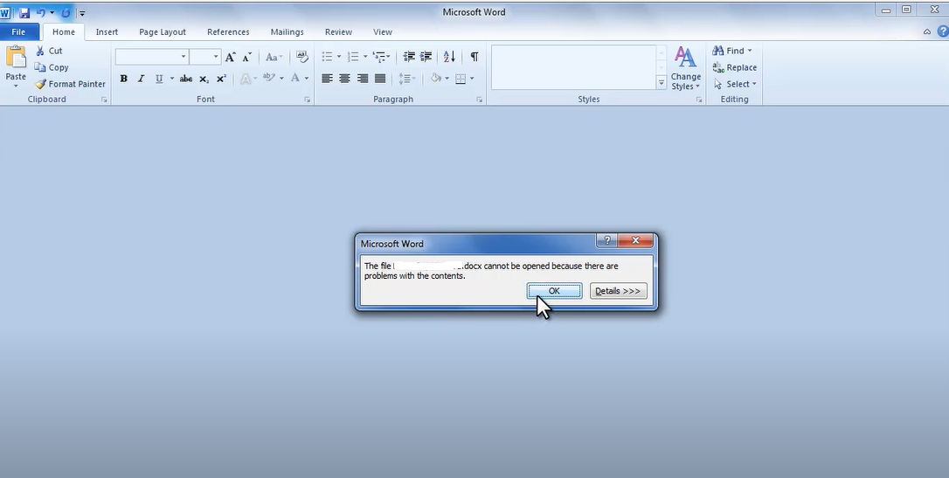Toggle Bold formatting

pyautogui.click(x=123, y=79)
